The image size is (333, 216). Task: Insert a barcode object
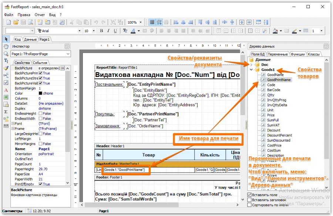tap(6, 126)
